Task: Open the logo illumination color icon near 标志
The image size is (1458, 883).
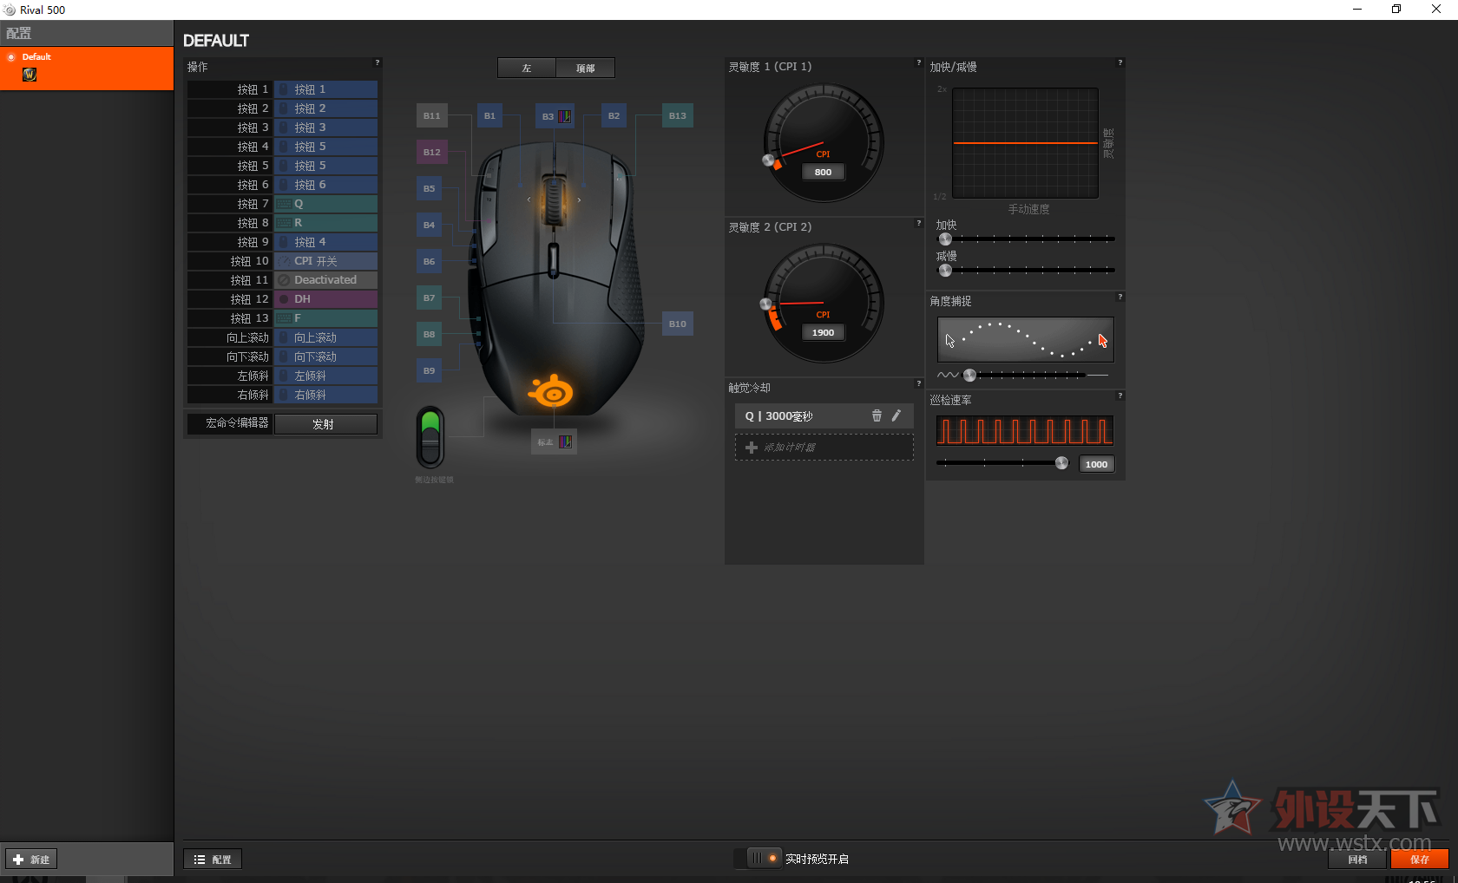Action: [566, 441]
